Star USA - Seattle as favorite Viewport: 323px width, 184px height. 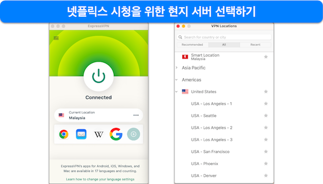266,116
